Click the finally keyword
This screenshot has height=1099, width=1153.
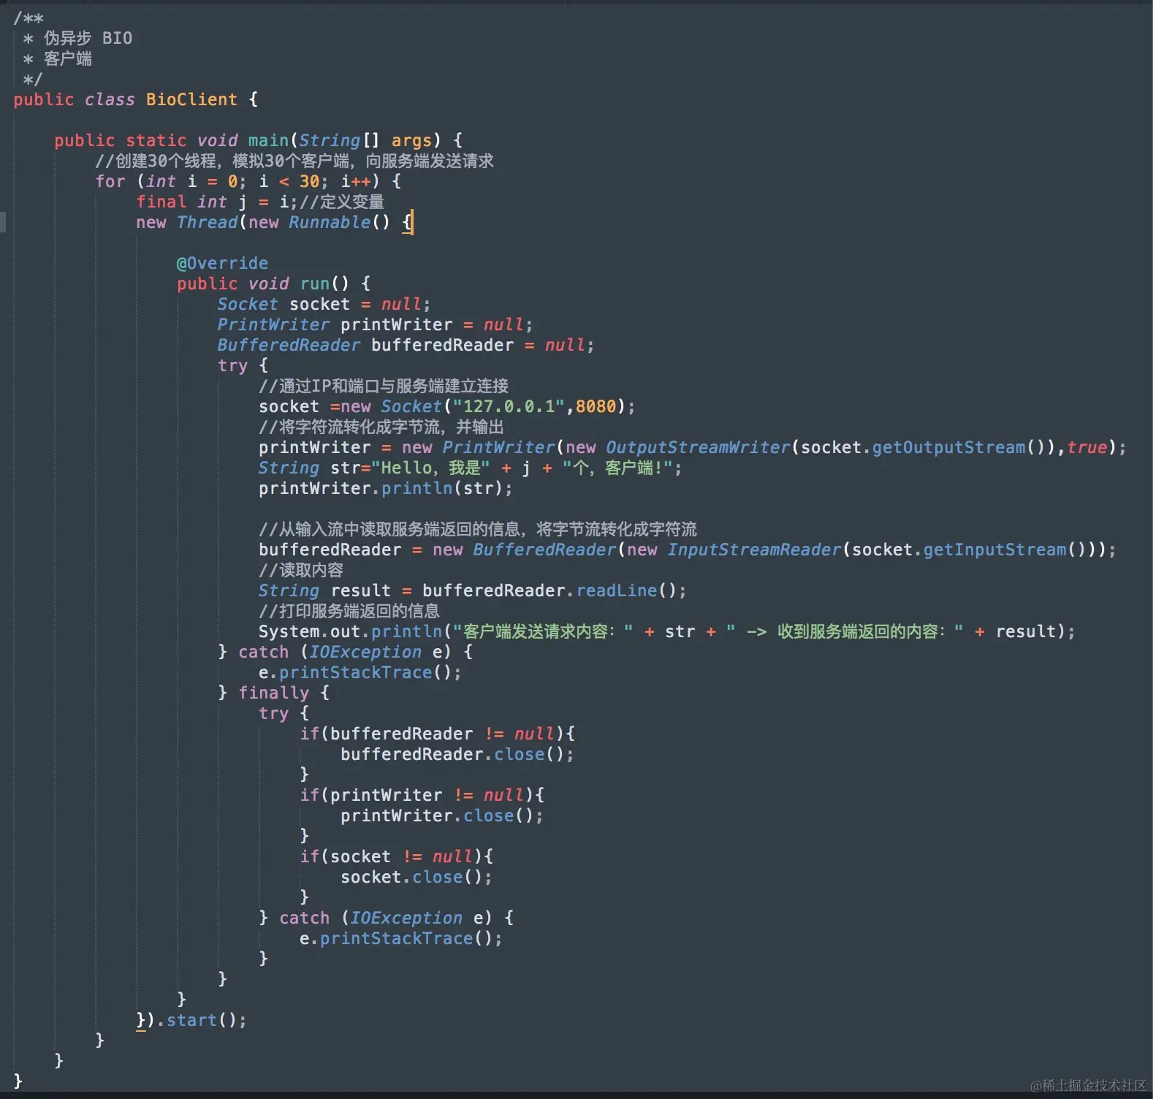coord(273,693)
